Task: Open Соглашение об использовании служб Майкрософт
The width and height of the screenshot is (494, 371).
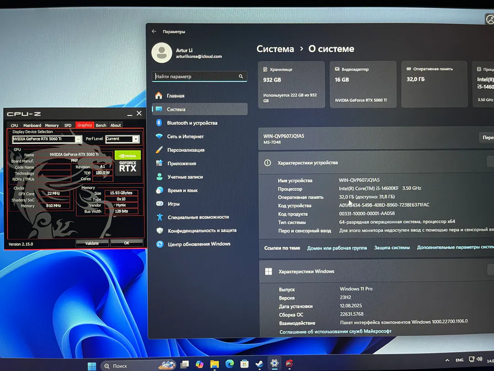Action: 335,331
